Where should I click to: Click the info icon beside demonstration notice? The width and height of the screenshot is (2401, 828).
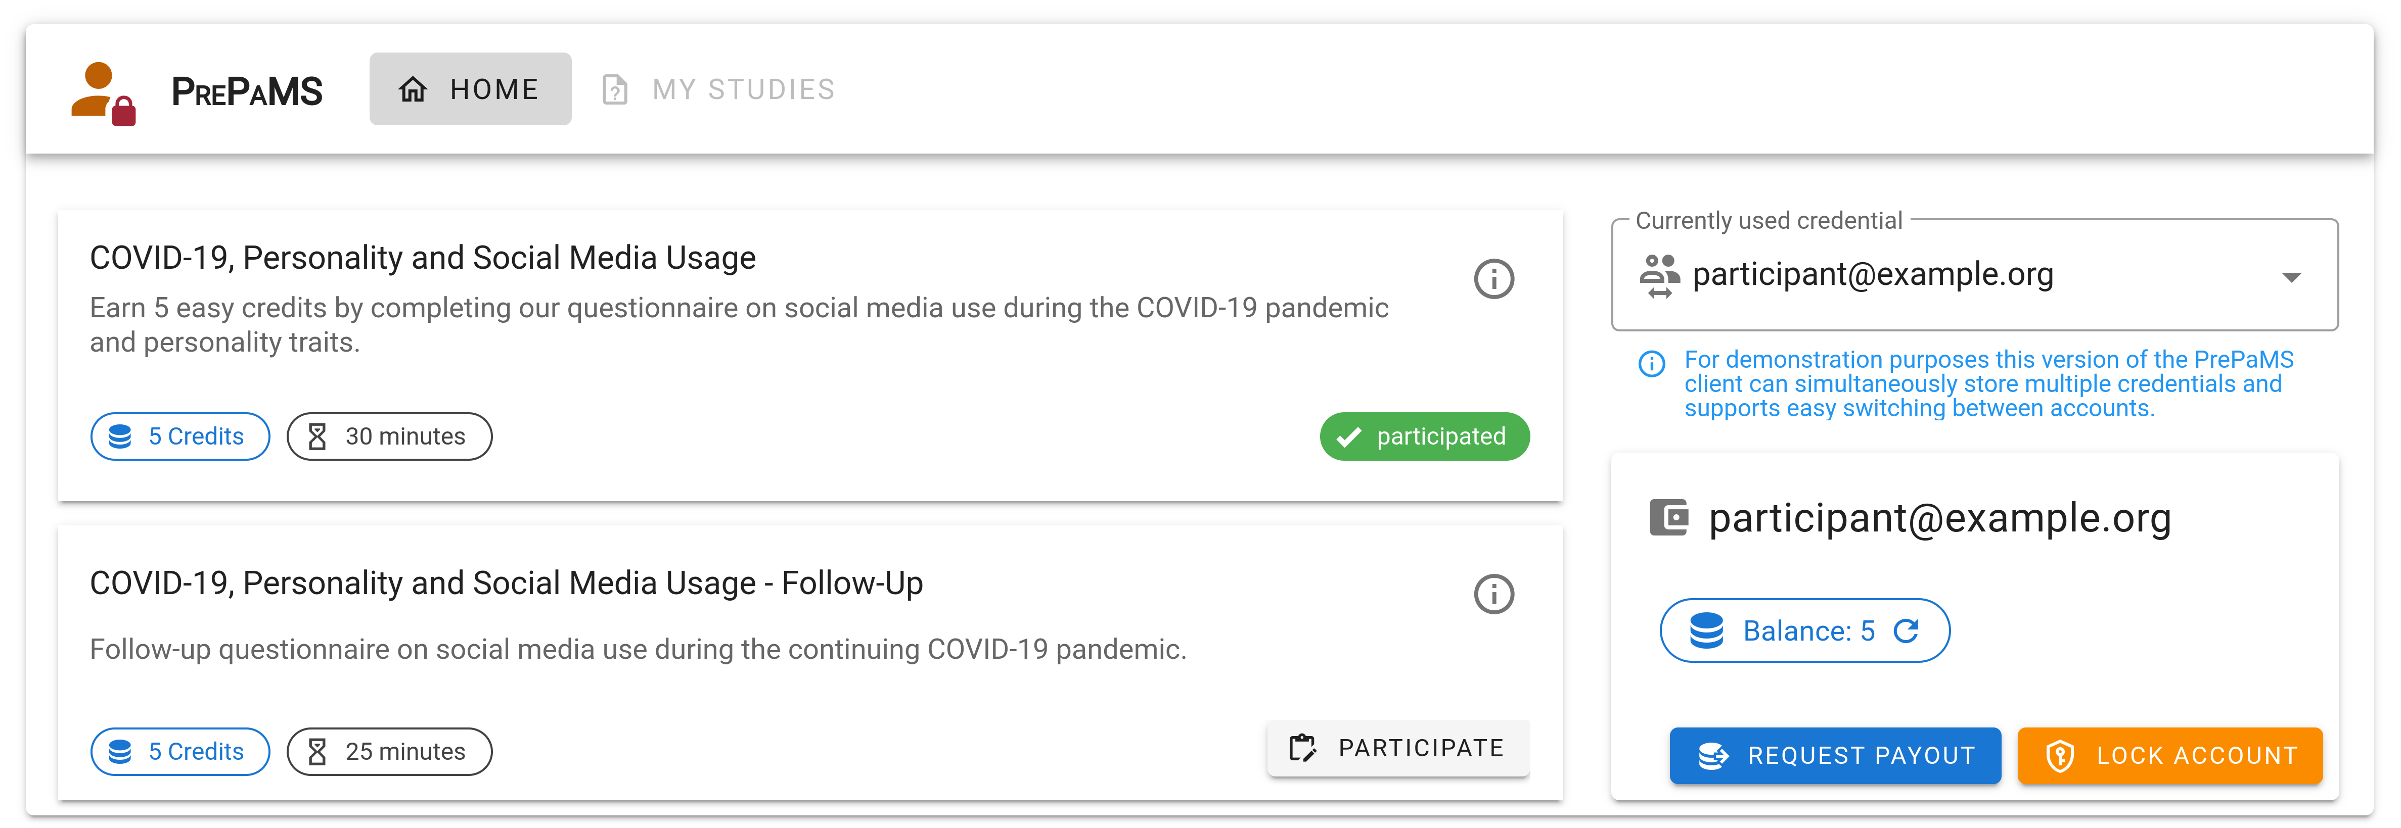(1652, 363)
